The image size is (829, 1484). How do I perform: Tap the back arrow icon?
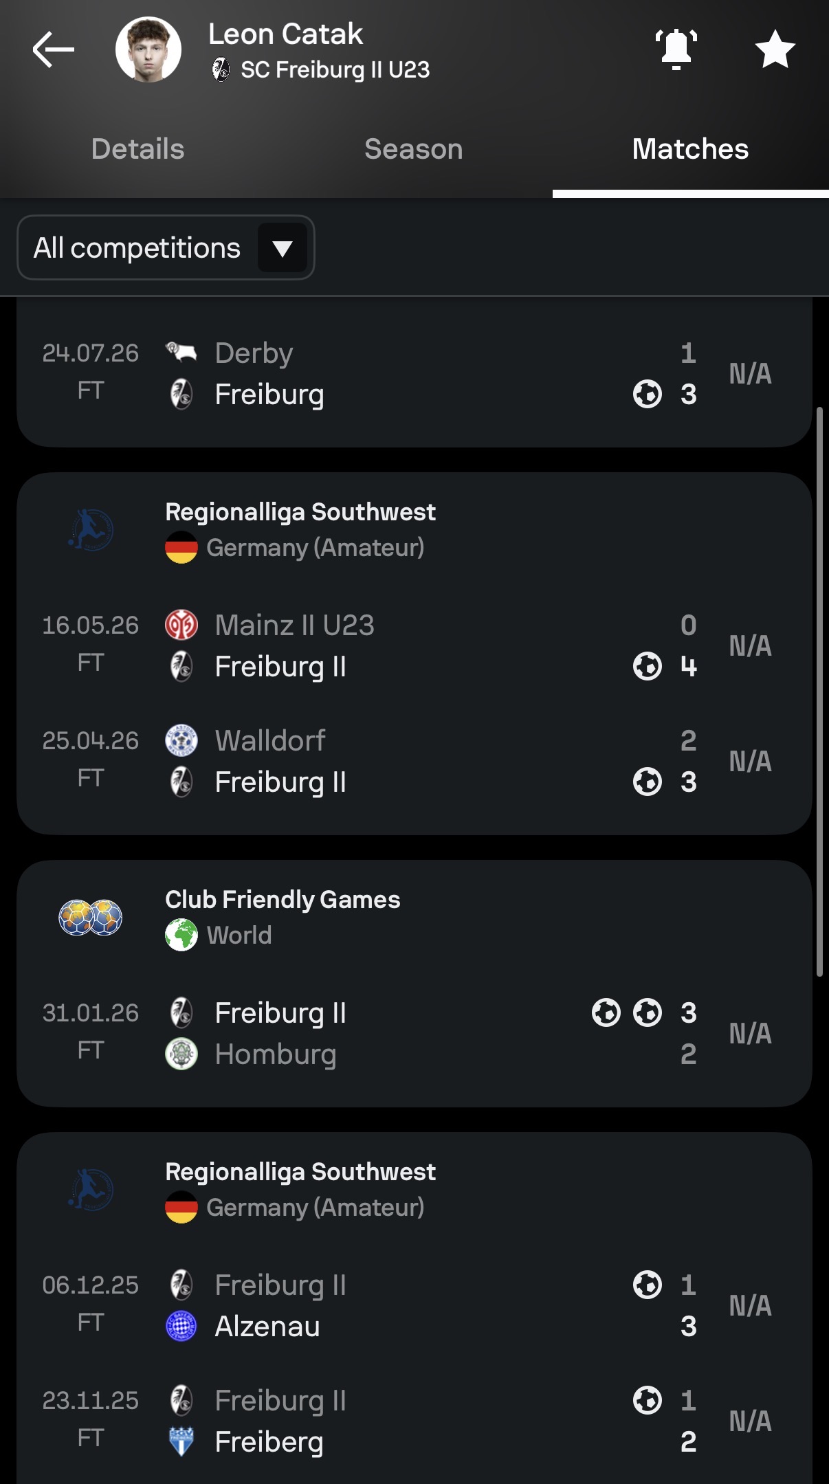coord(53,49)
